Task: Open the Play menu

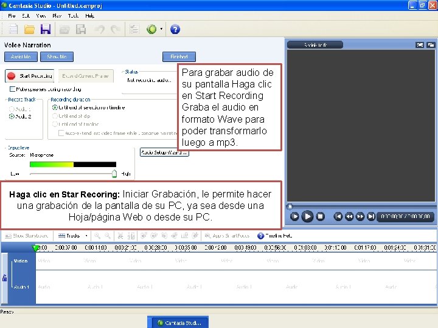Action: point(57,16)
